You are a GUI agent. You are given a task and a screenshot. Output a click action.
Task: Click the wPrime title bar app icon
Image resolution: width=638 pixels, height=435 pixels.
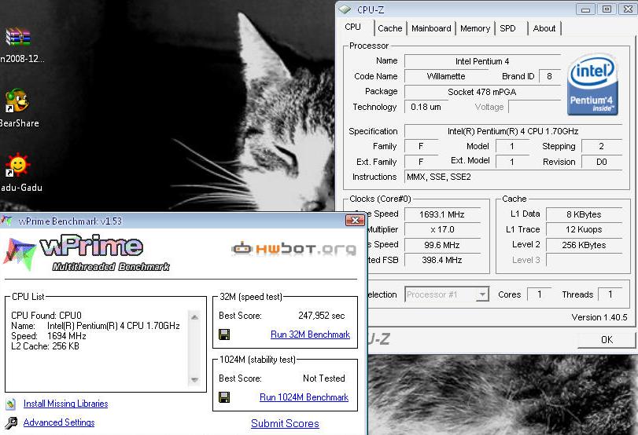coord(6,221)
